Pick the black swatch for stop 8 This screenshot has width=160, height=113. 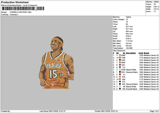pos(120,72)
